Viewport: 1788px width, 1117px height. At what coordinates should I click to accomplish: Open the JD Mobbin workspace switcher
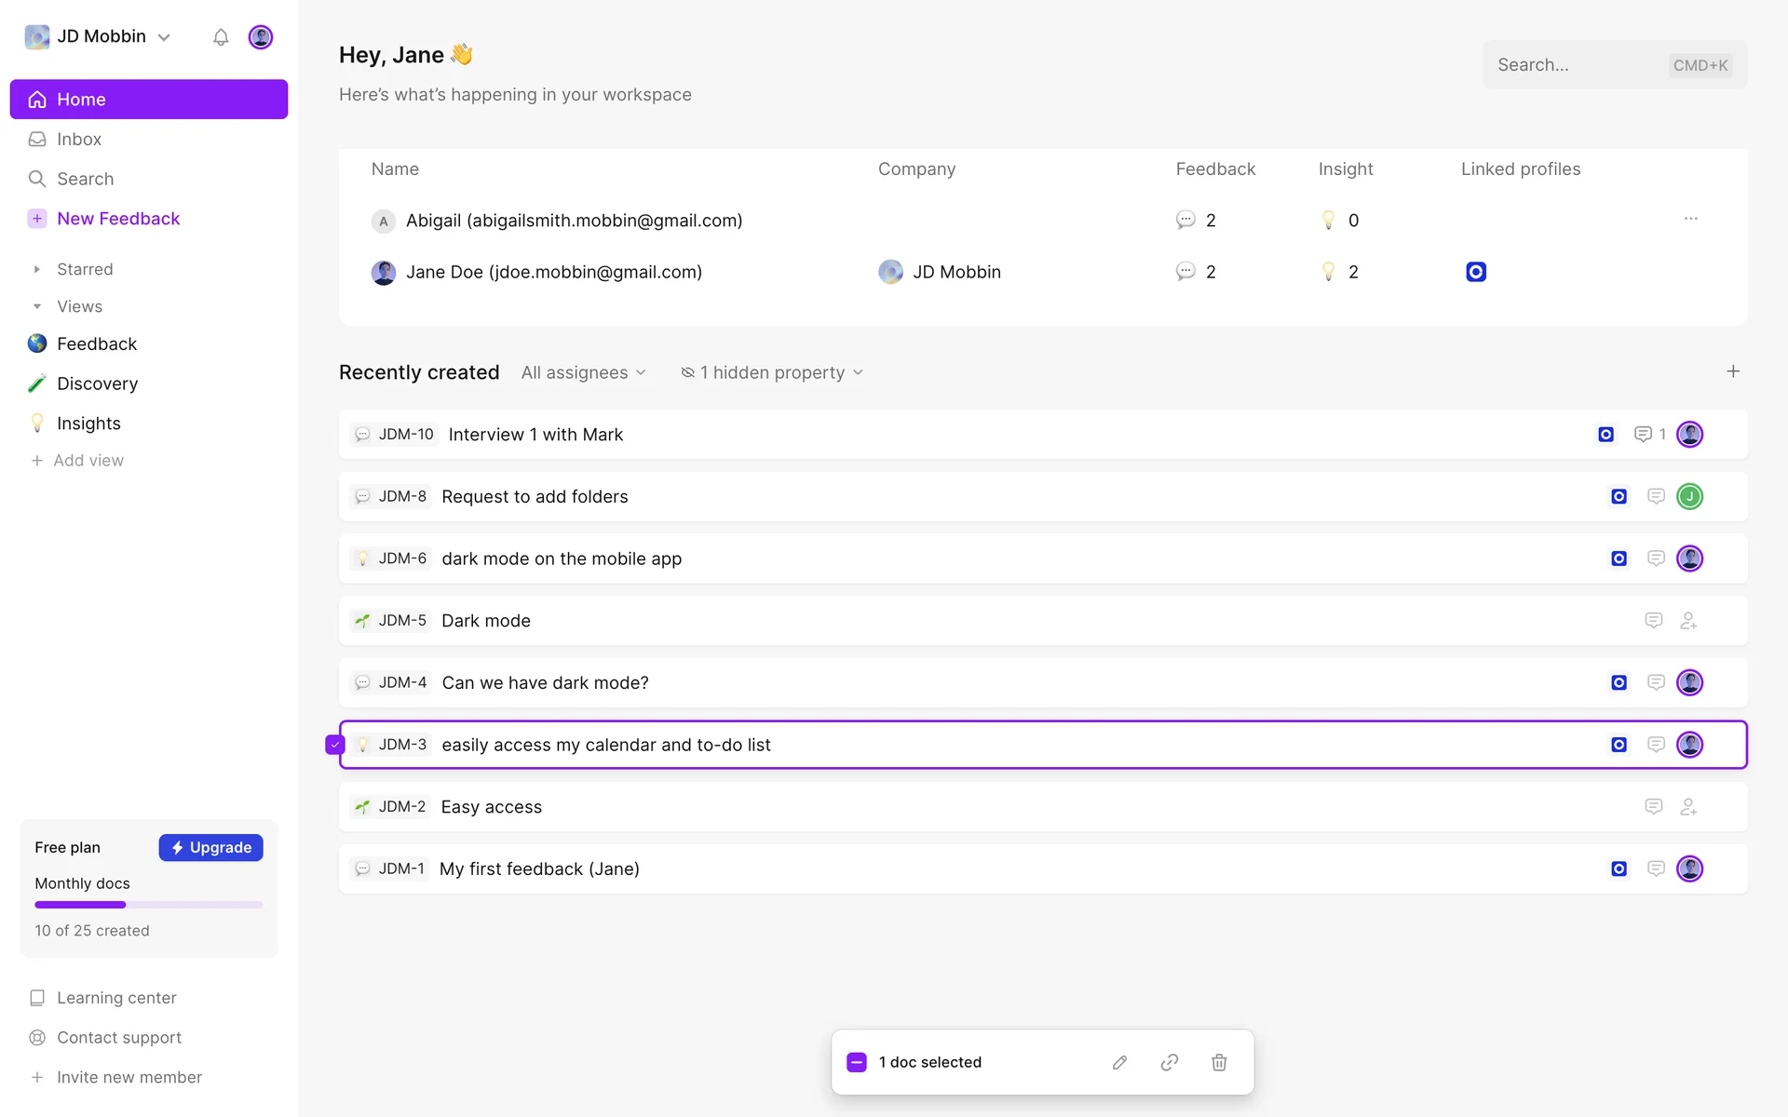pos(99,36)
